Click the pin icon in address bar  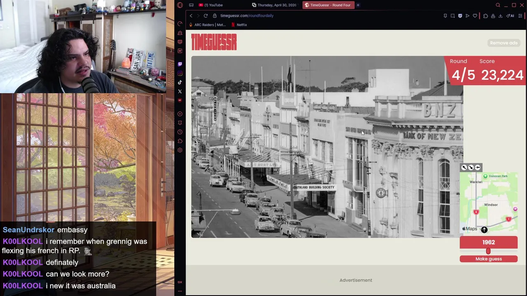(445, 16)
